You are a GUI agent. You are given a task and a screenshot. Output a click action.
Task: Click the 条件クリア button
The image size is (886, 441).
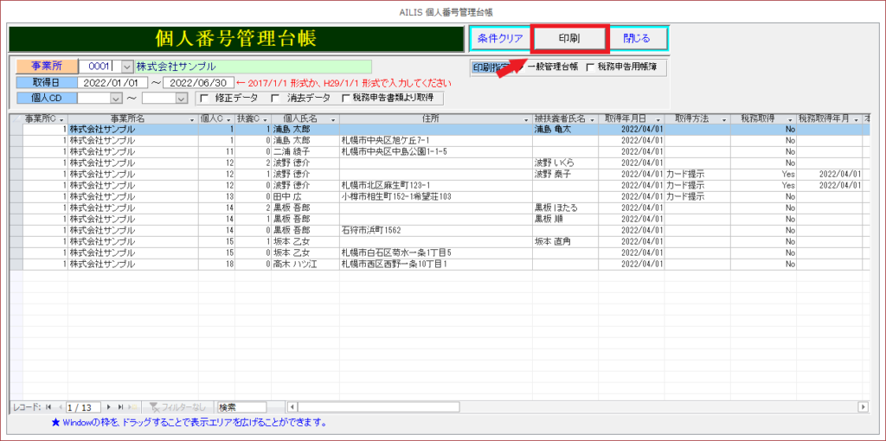click(499, 39)
